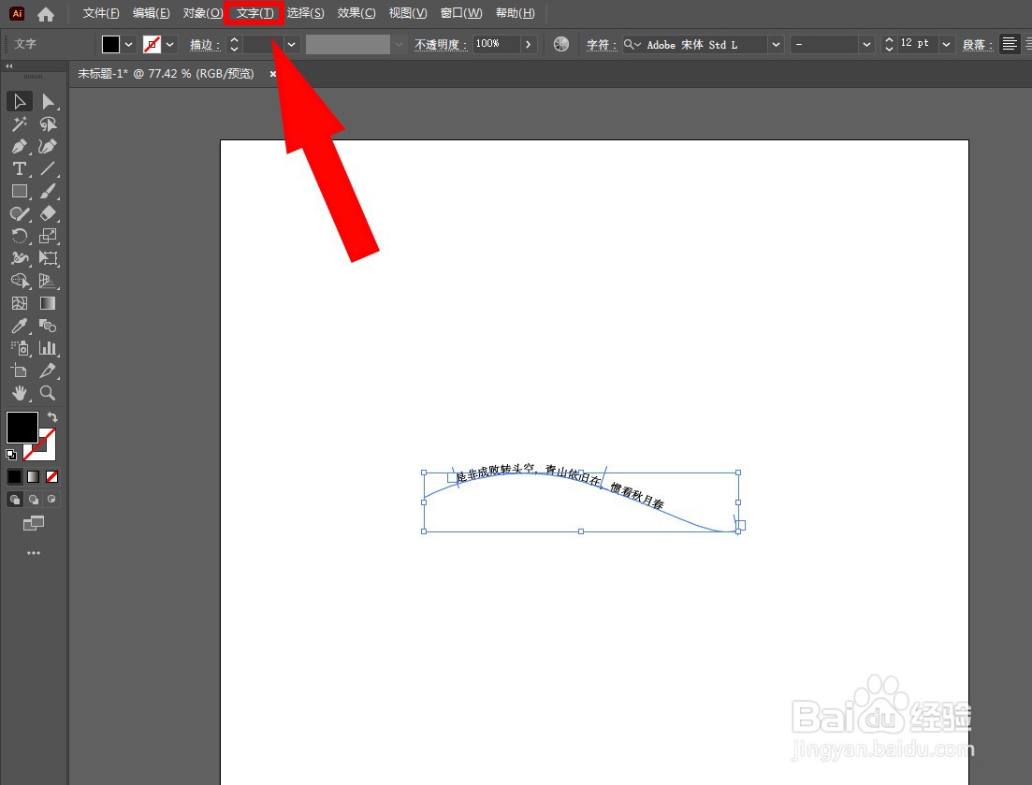This screenshot has height=785, width=1032.
Task: Select the Type tool
Action: tap(19, 168)
